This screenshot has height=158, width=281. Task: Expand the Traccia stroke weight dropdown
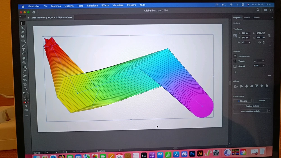(x=263, y=61)
